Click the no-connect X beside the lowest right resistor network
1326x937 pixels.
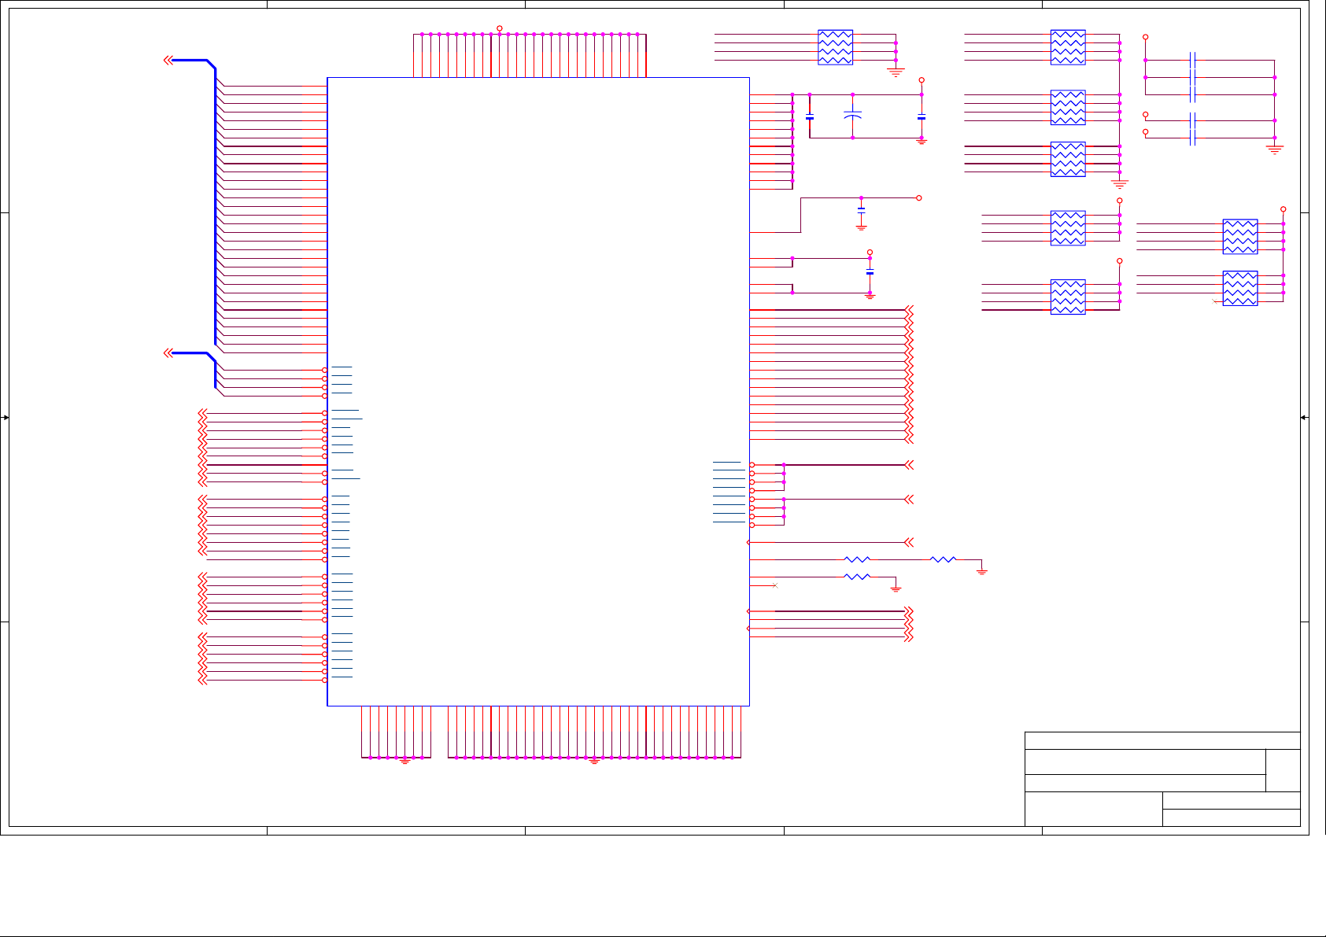pos(1215,301)
